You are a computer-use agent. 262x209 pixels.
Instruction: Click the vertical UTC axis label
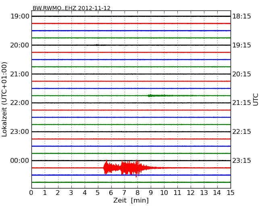click(x=256, y=100)
